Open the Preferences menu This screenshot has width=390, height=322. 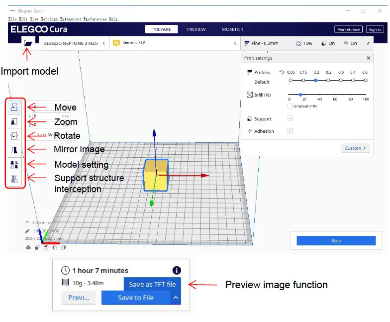click(x=95, y=19)
